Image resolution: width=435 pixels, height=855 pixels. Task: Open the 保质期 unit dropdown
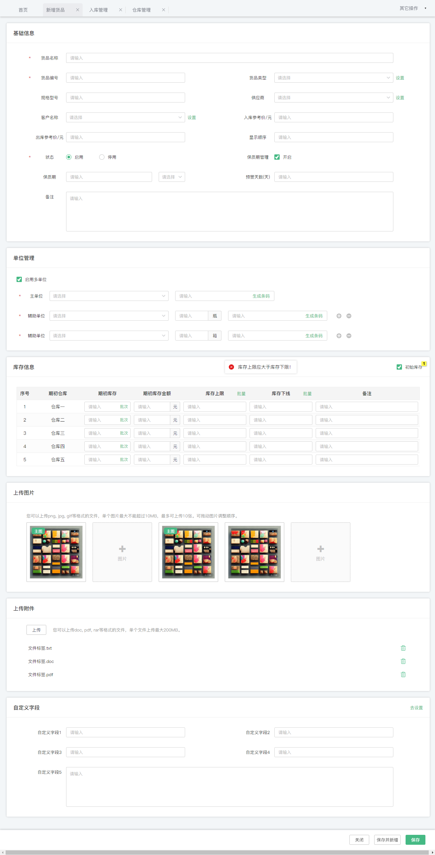pos(172,177)
